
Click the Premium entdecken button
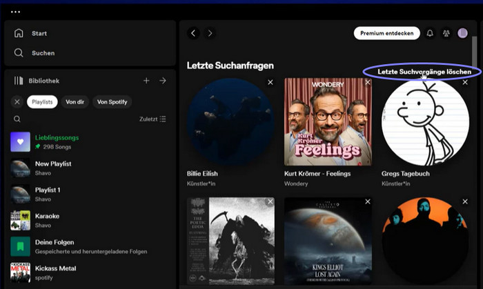(386, 33)
